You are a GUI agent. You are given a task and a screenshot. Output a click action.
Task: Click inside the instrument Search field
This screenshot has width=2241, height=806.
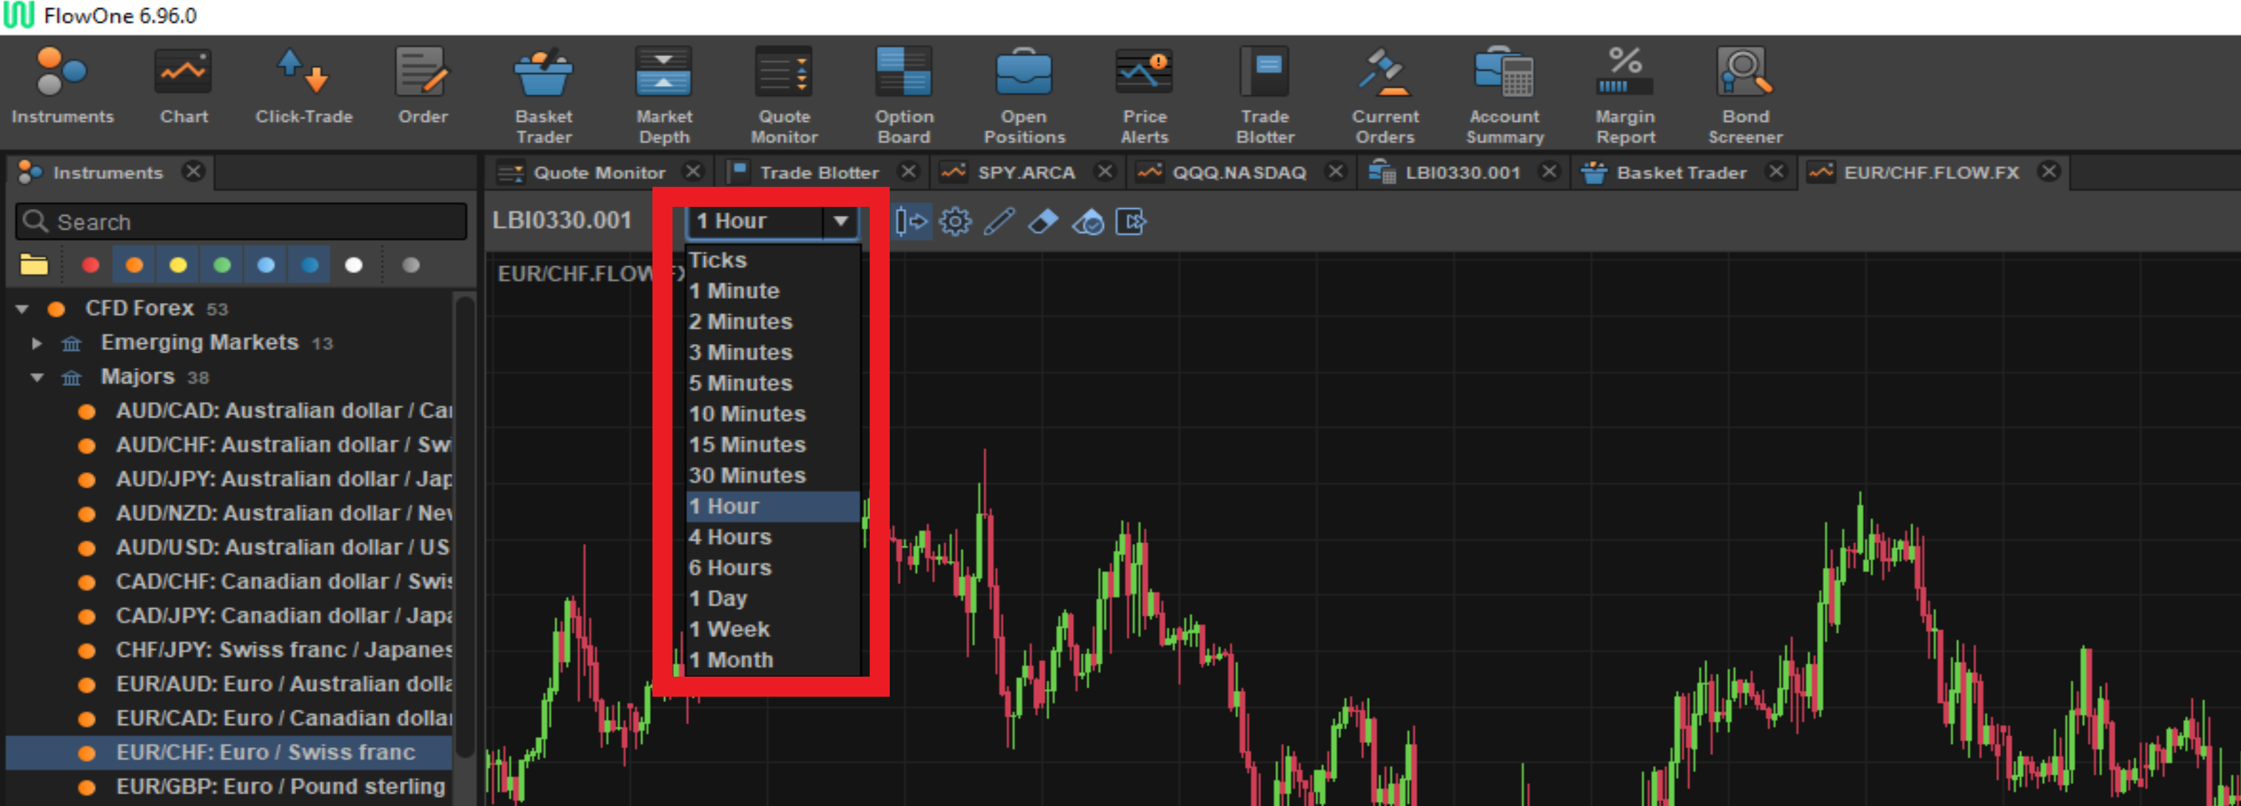coord(239,221)
